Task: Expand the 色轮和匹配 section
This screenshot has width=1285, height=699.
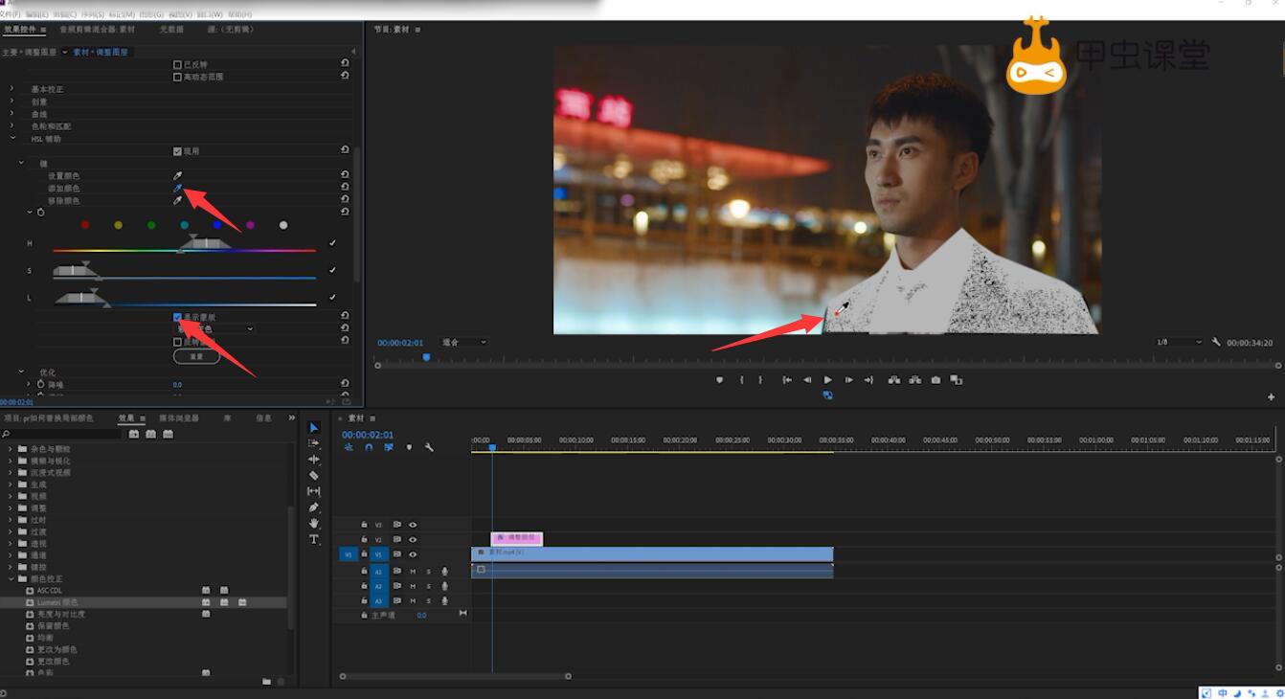Action: click(x=11, y=126)
